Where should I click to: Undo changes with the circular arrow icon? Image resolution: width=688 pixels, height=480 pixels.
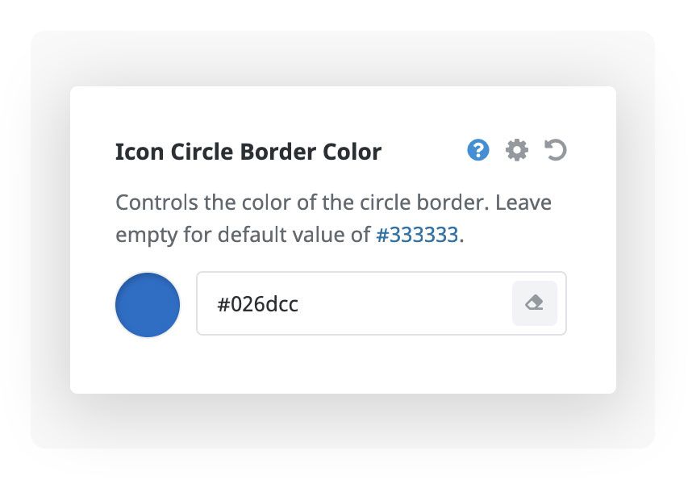pos(556,150)
